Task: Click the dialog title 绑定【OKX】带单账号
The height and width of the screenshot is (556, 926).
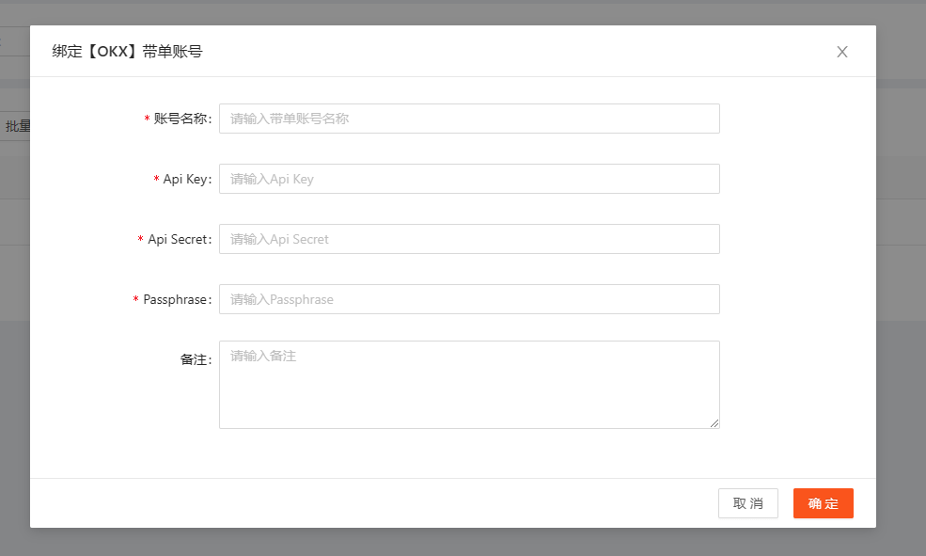Action: click(x=128, y=52)
